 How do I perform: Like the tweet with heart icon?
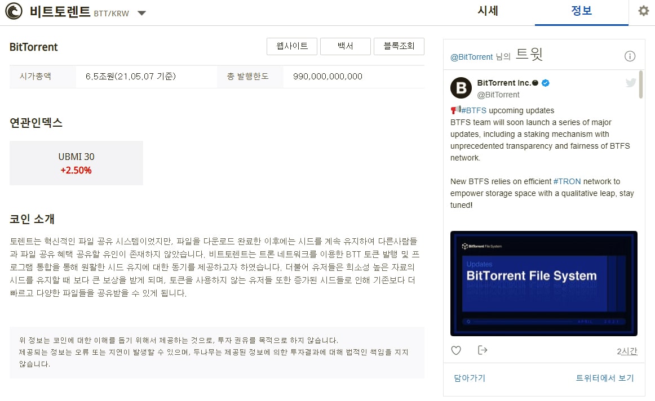pos(456,350)
